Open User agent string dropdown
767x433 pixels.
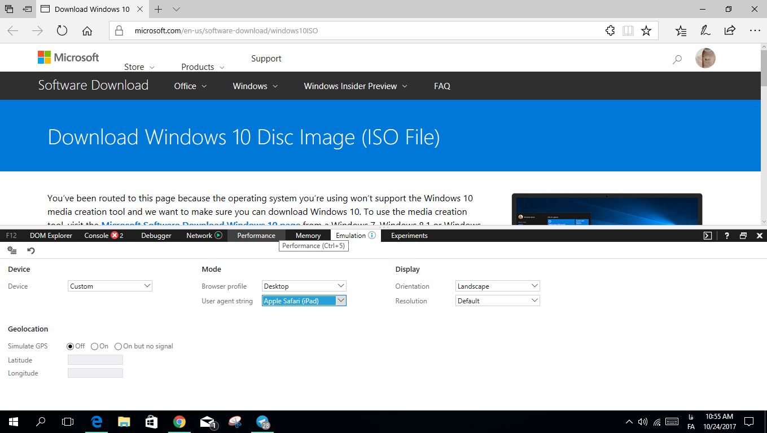pos(304,301)
